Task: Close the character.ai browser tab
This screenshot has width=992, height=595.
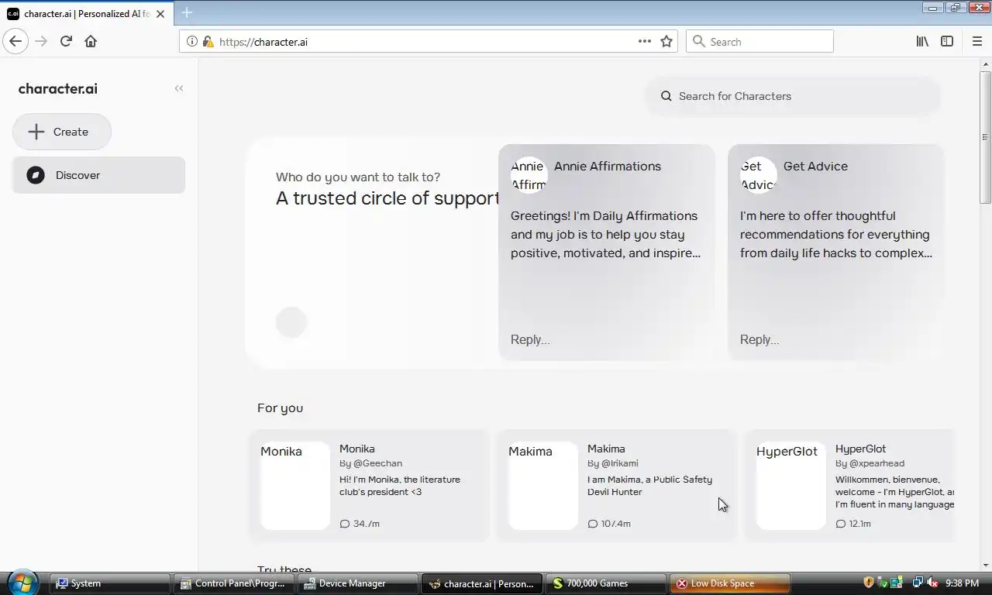Action: (x=160, y=13)
